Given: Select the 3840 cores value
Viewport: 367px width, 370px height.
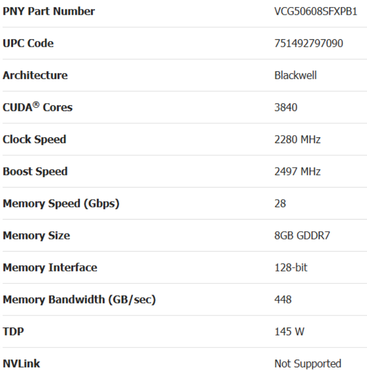Looking at the screenshot, I should (x=286, y=107).
